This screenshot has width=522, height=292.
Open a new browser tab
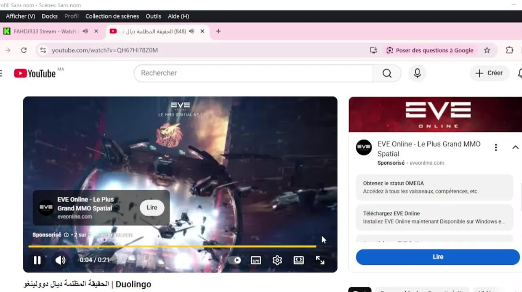[x=218, y=31]
